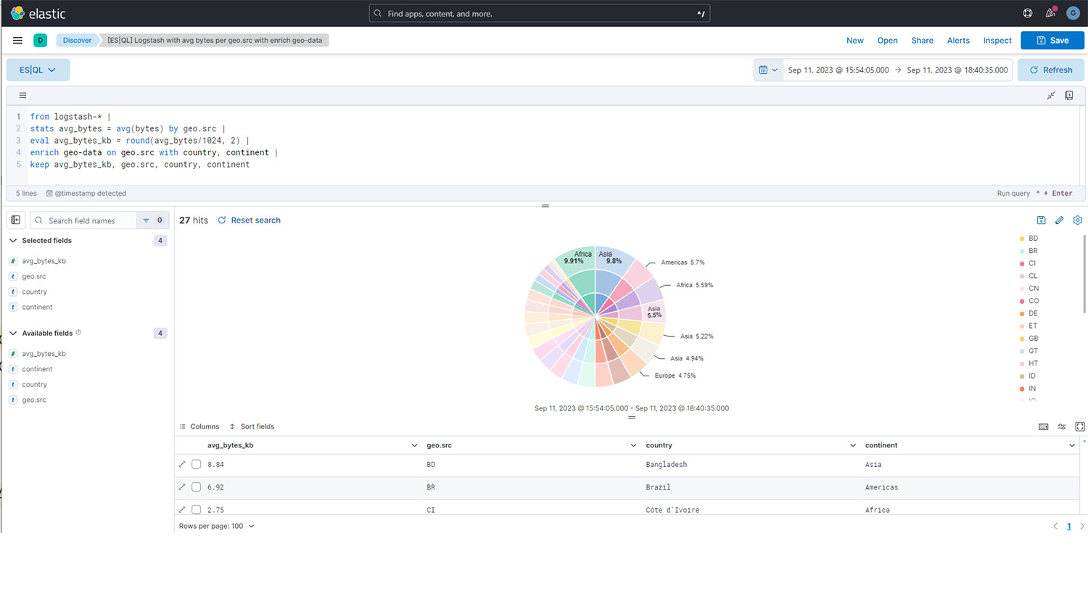Click the Bangladesh cell in the country column

pyautogui.click(x=666, y=465)
